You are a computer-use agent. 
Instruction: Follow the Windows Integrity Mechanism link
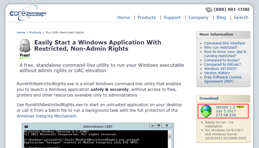coord(47,116)
